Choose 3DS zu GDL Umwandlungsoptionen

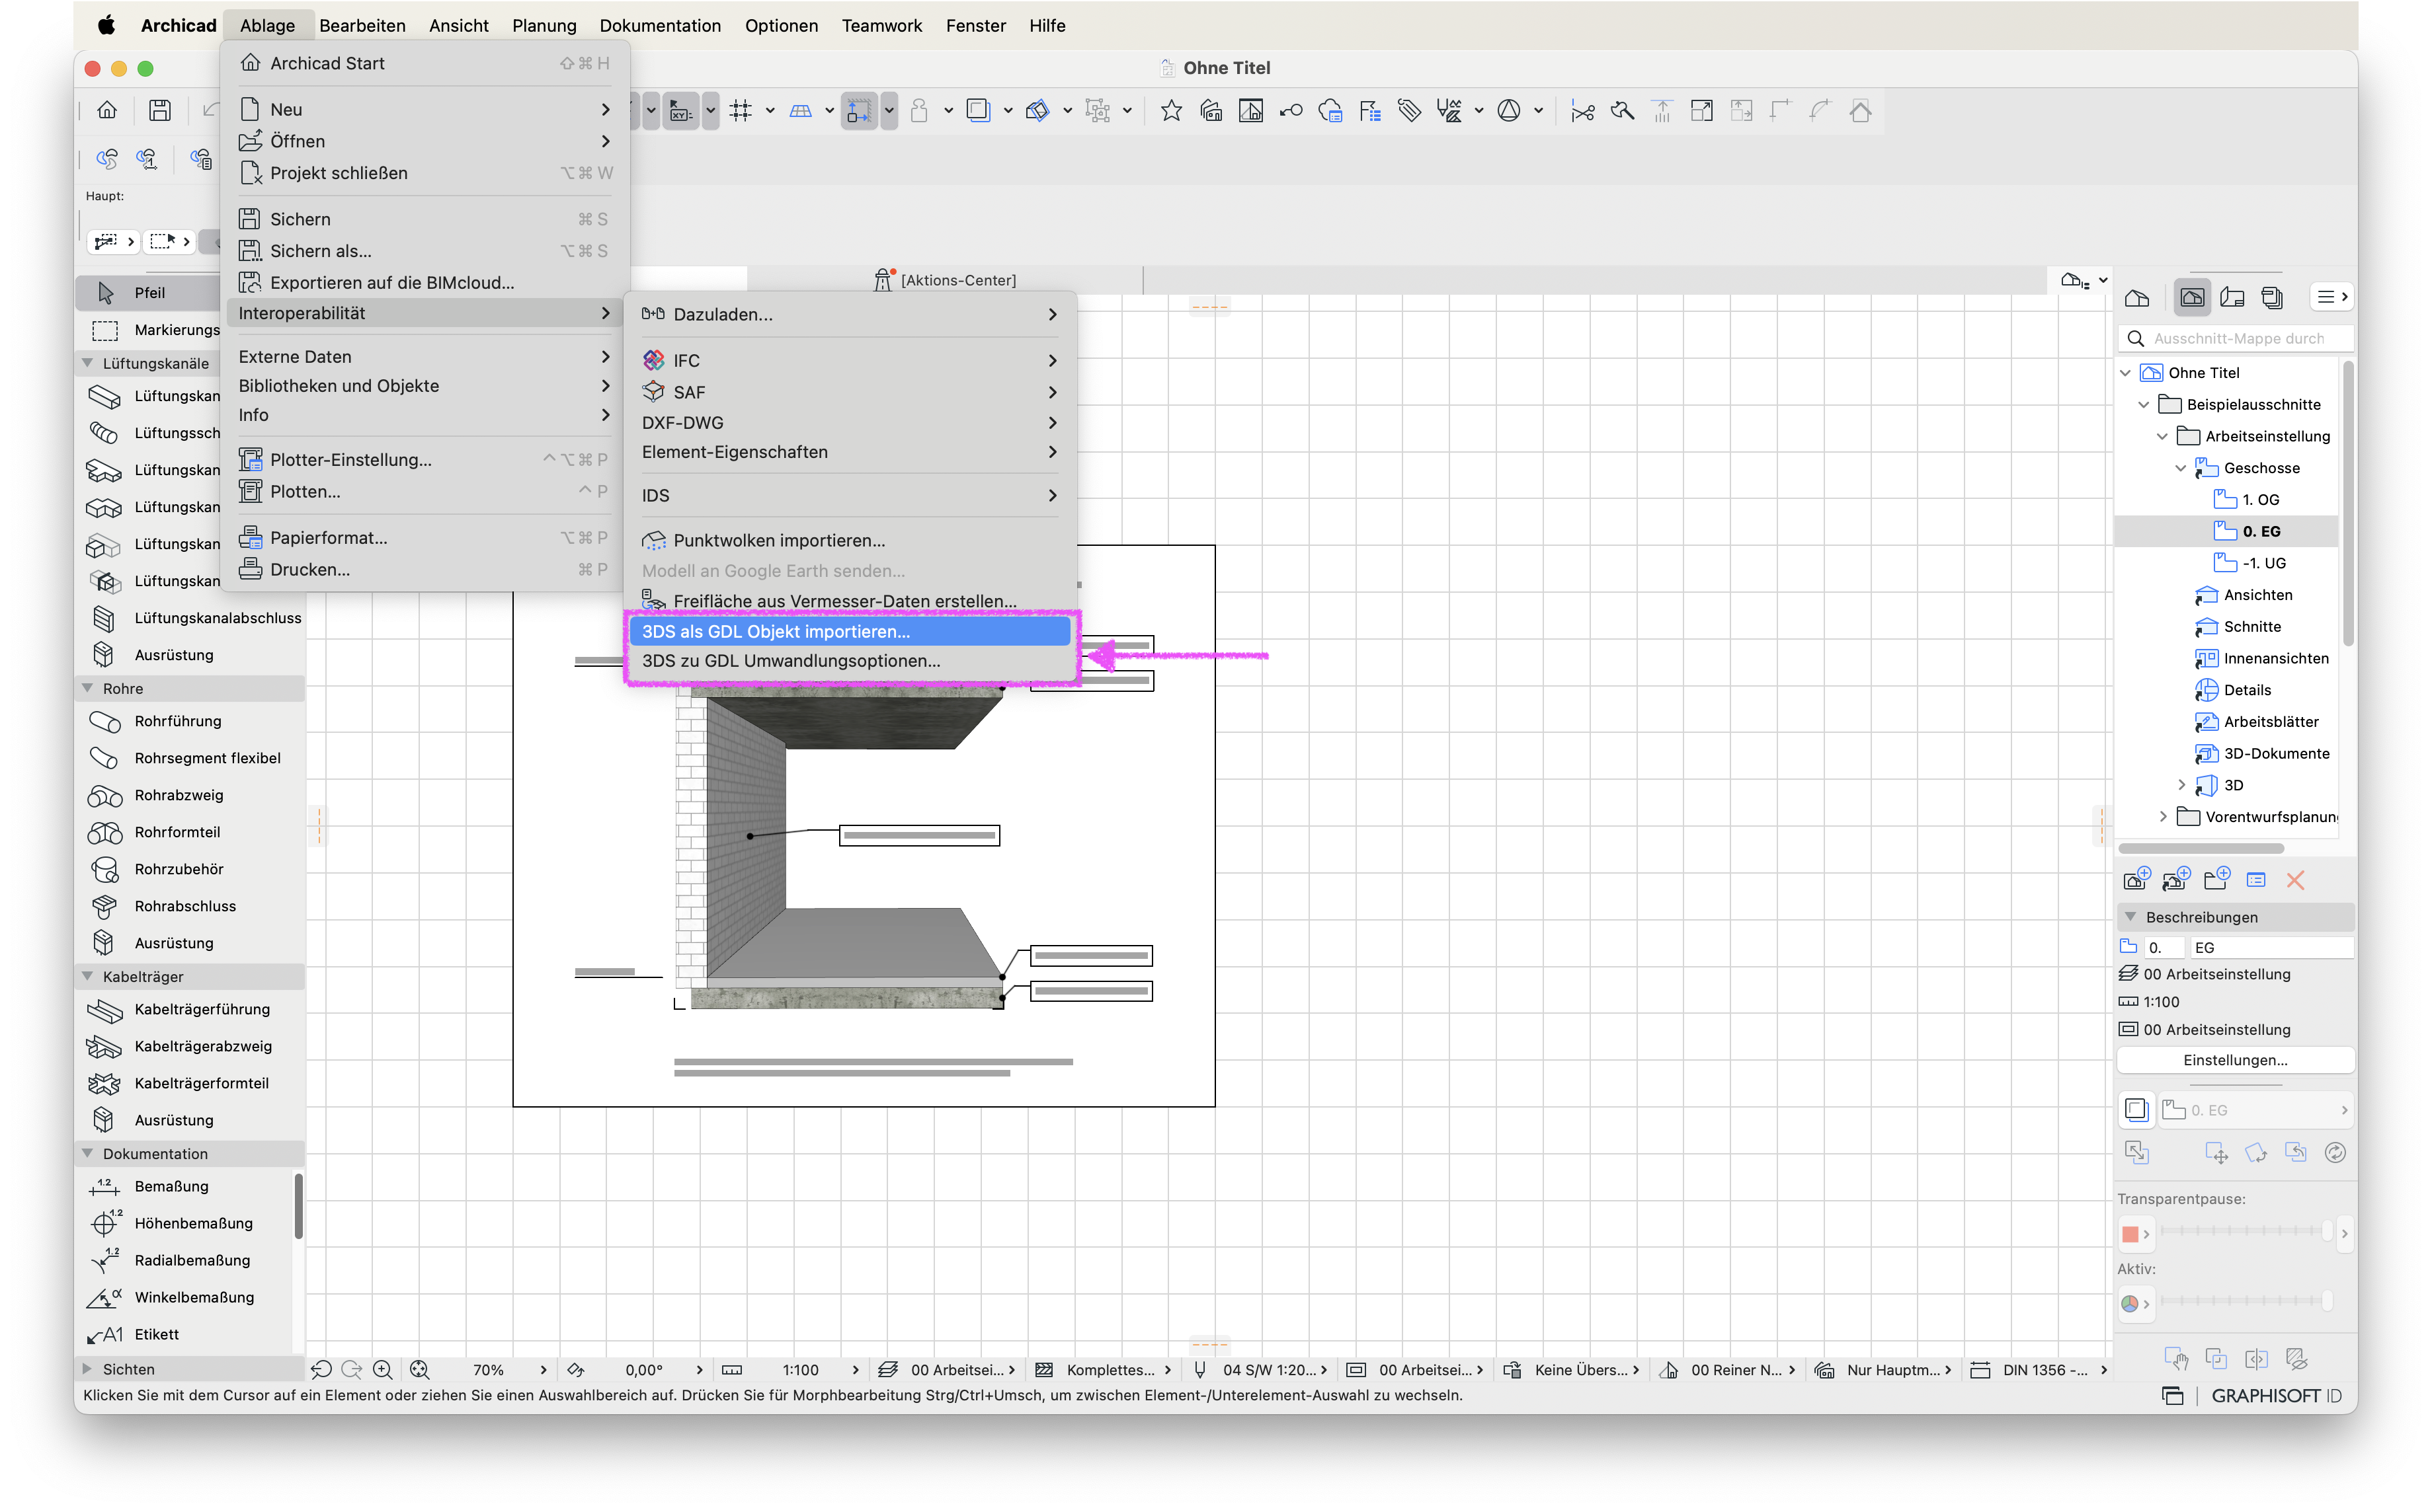[850, 661]
